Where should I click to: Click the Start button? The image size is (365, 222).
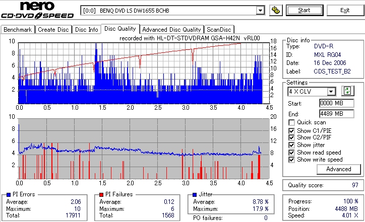pos(305,10)
